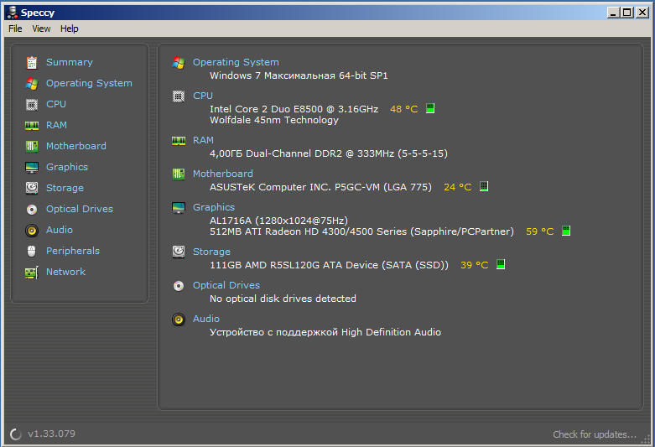Click the version number v1.33.079
Image resolution: width=655 pixels, height=447 pixels.
pyautogui.click(x=51, y=434)
